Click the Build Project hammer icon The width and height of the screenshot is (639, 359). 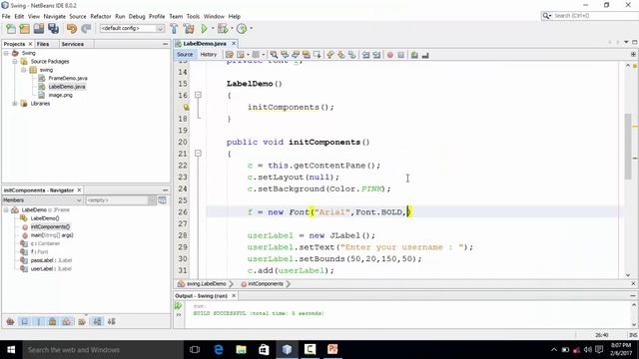pos(174,29)
